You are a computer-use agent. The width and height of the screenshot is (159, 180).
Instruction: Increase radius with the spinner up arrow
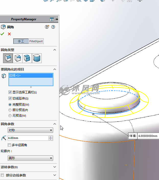(51, 137)
